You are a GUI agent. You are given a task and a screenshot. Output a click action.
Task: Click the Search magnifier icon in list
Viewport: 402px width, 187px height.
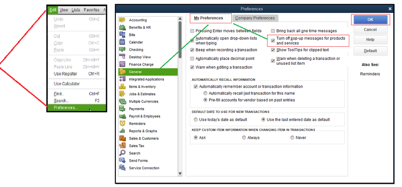click(122, 153)
